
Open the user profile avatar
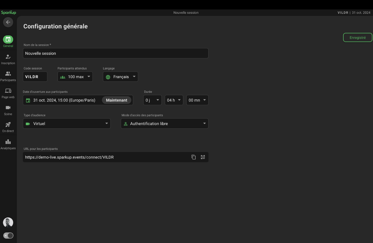click(x=8, y=222)
